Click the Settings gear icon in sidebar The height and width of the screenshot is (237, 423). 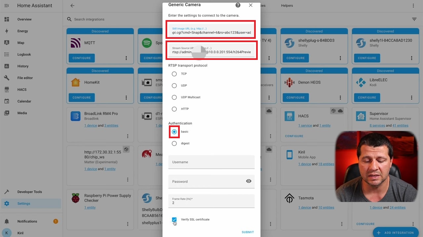tap(7, 203)
